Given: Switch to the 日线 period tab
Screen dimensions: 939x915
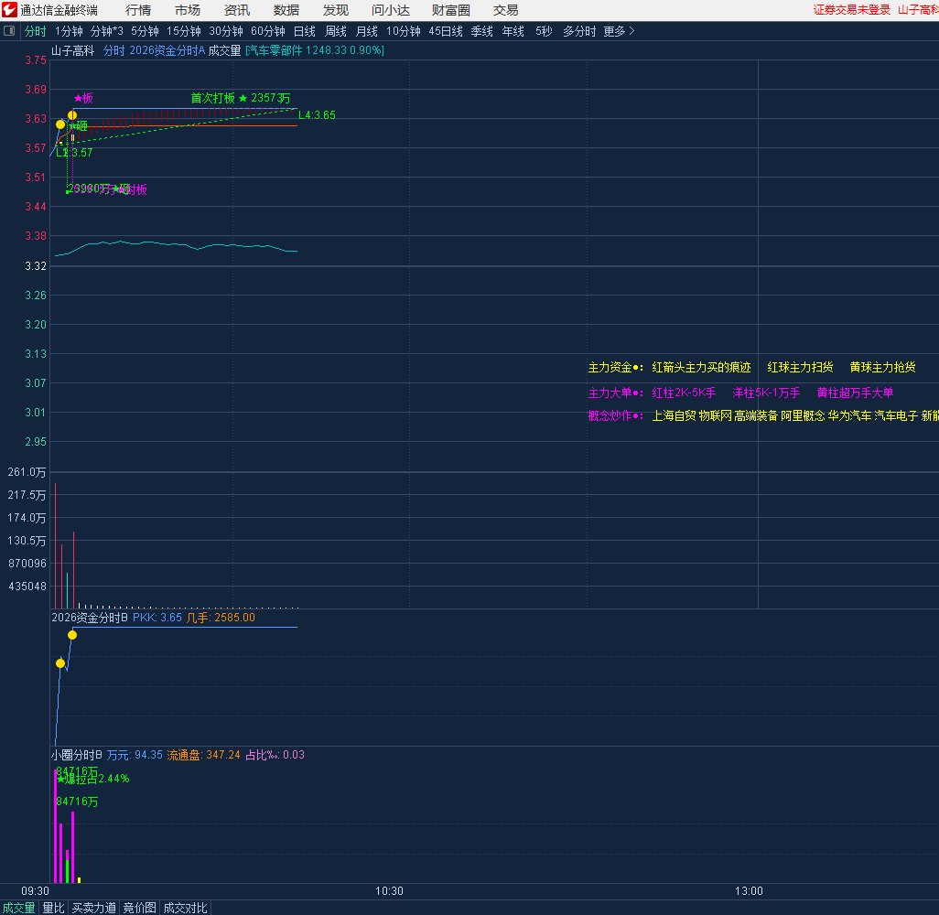Looking at the screenshot, I should pyautogui.click(x=304, y=31).
